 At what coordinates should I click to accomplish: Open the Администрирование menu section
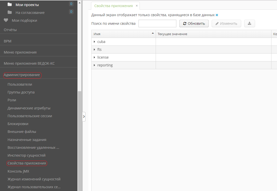pyautogui.click(x=22, y=75)
